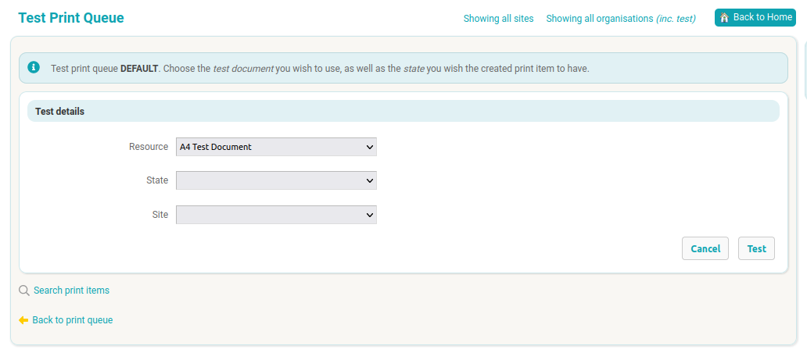Open the Site dropdown list
Viewport: 807px width, 353px height.
click(x=276, y=215)
